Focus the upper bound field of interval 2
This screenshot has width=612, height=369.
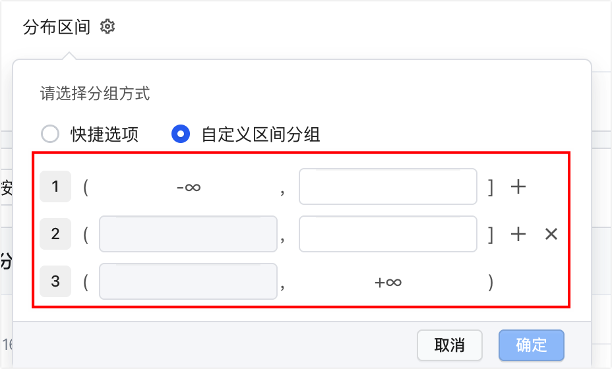pyautogui.click(x=388, y=234)
